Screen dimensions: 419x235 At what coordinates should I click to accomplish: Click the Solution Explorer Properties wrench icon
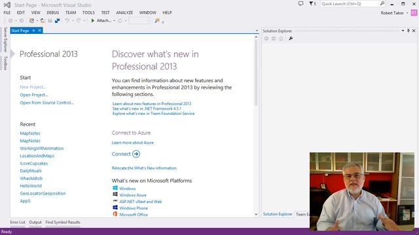[291, 39]
